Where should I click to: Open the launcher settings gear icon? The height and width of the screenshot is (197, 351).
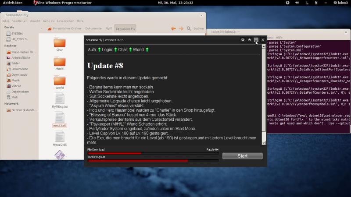click(243, 40)
